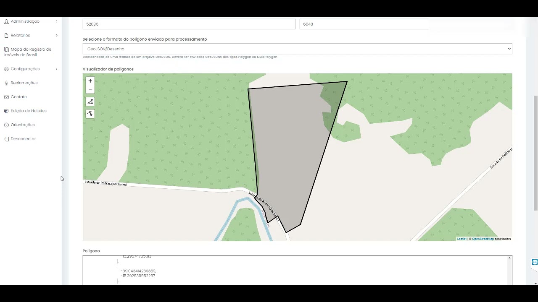Click the Polígono label
This screenshot has width=538, height=302.
pyautogui.click(x=91, y=251)
